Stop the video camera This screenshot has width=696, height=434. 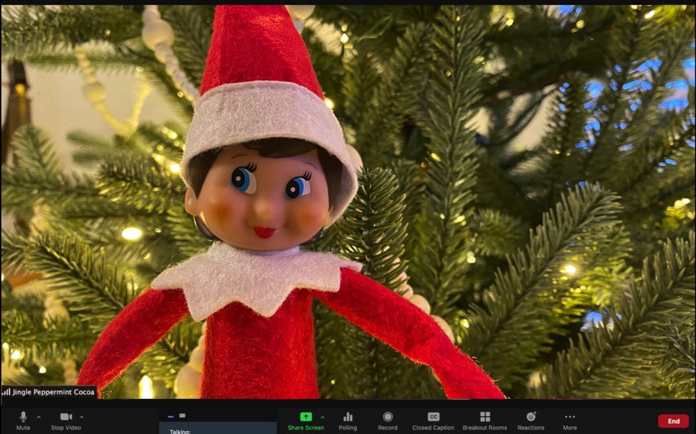(x=66, y=421)
